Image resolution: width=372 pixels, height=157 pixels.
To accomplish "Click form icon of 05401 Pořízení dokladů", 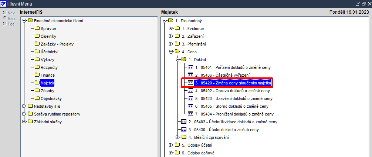I will coord(190,67).
